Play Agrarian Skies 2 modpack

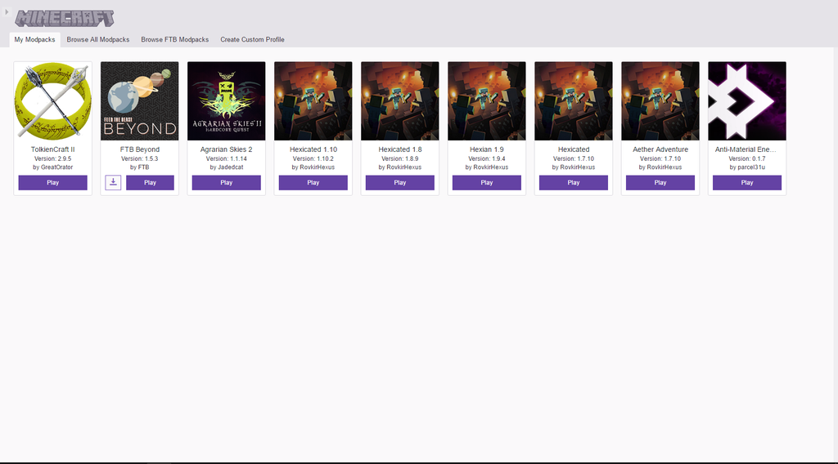[227, 182]
